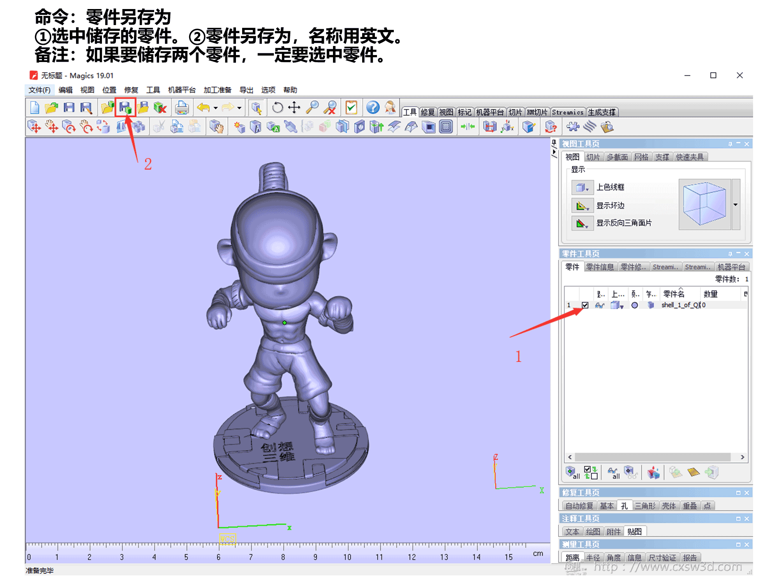772x582 pixels.
Task: Click the 3D view cube thumbnail
Action: [x=705, y=204]
